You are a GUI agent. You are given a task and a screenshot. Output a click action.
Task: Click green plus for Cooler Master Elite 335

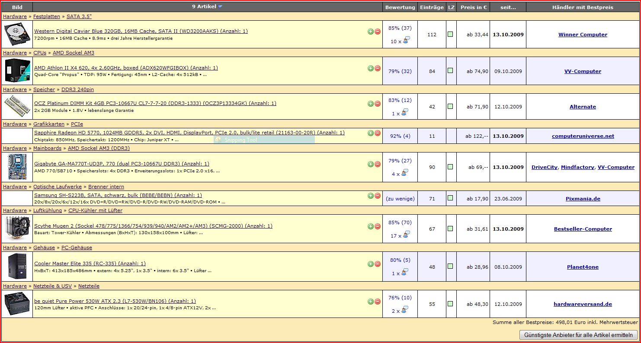pos(371,264)
